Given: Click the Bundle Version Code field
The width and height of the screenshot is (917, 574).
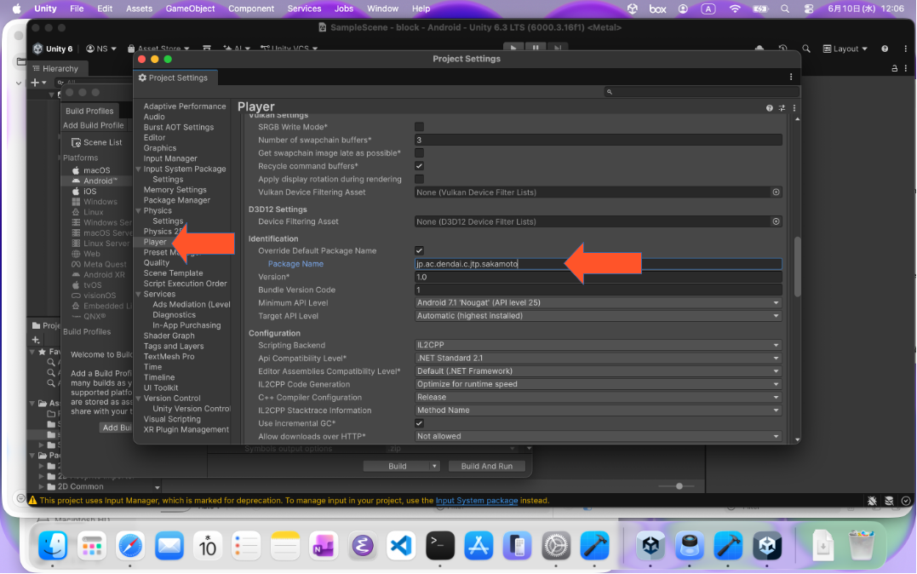Looking at the screenshot, I should (x=599, y=290).
